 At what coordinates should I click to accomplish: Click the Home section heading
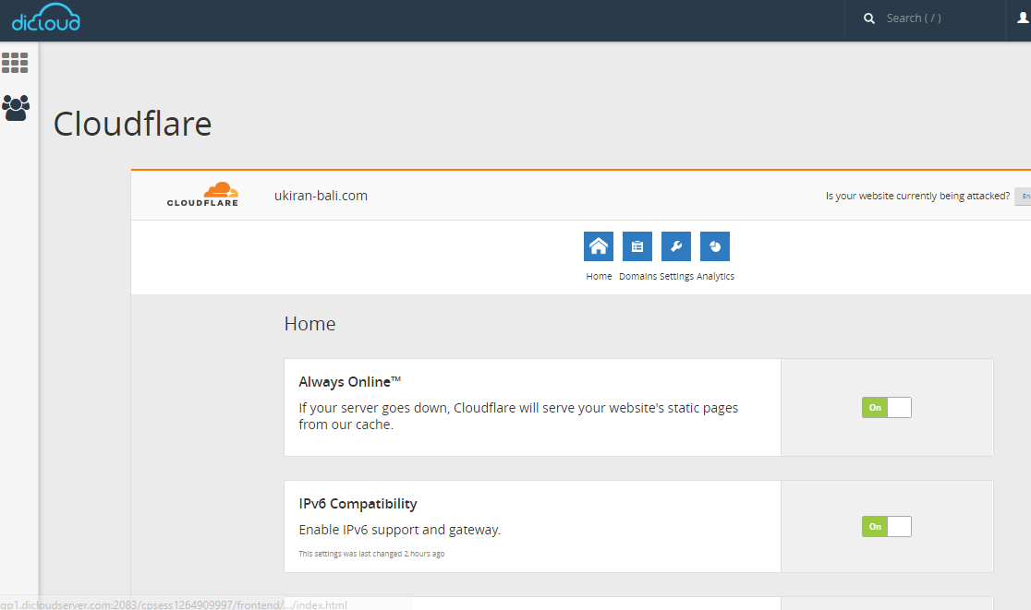309,324
